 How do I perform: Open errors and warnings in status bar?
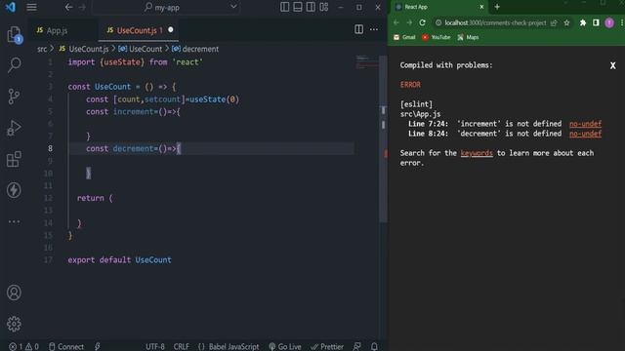pyautogui.click(x=23, y=347)
